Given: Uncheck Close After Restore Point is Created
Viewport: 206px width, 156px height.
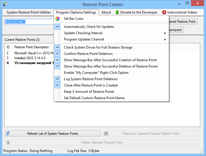Looking at the screenshot, I should [x=57, y=85].
